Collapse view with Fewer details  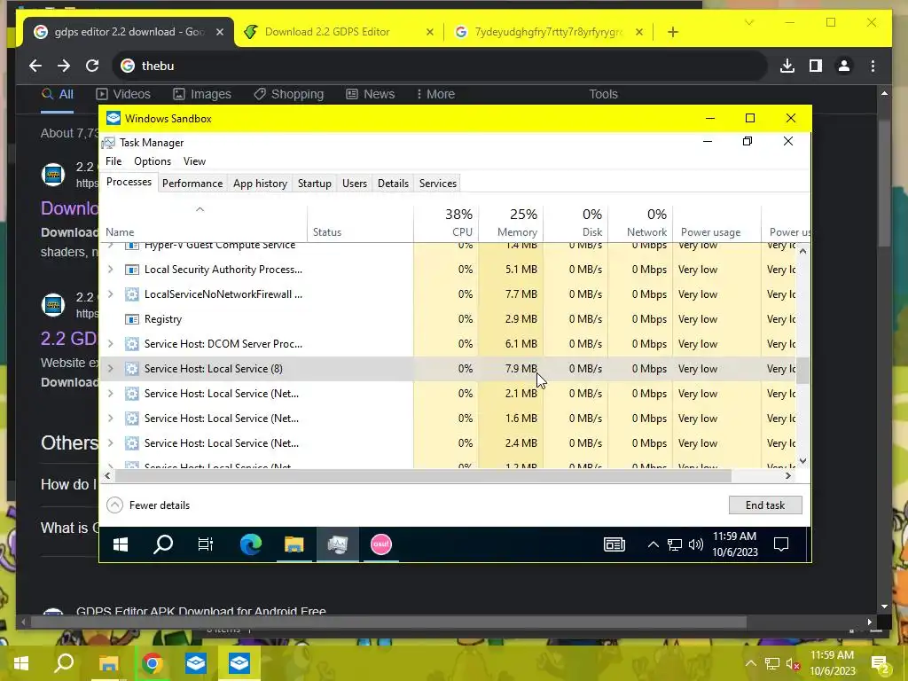click(x=148, y=505)
